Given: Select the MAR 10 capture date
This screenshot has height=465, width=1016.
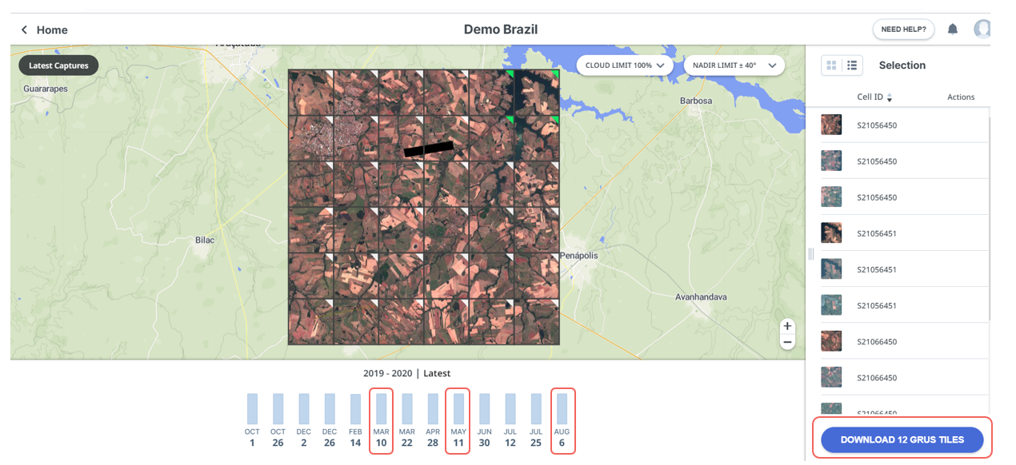Looking at the screenshot, I should pyautogui.click(x=381, y=420).
